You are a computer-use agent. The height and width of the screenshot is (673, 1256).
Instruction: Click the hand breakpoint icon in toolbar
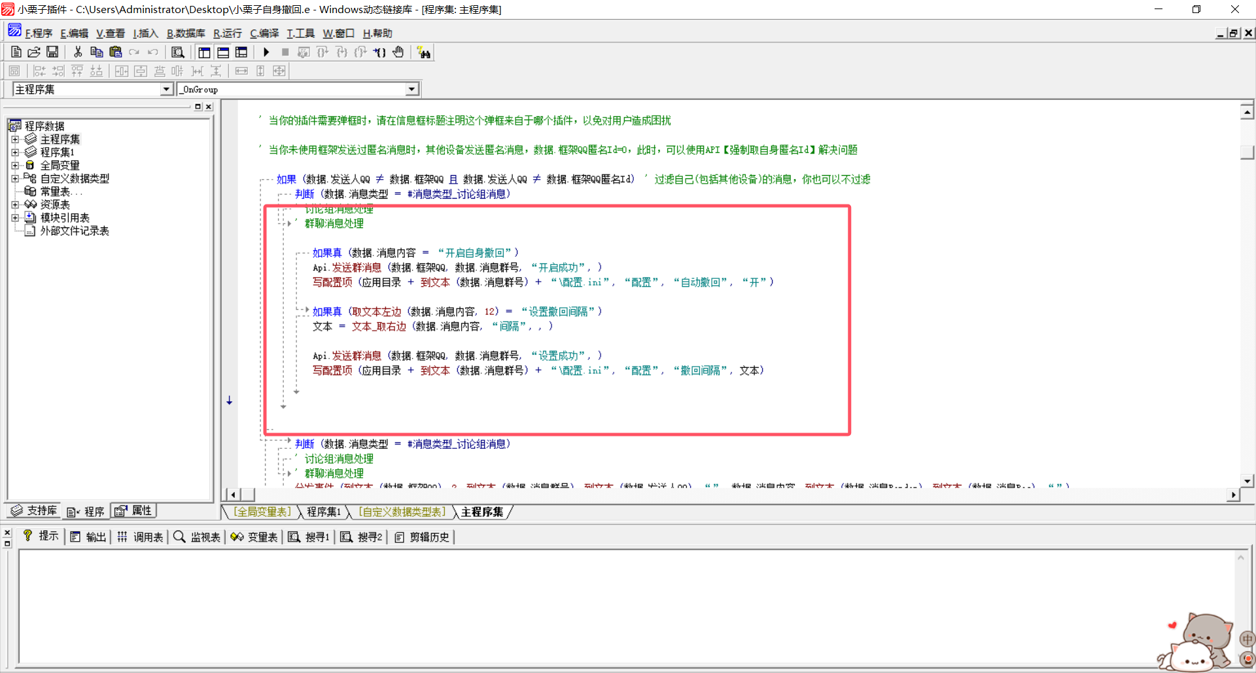(398, 52)
